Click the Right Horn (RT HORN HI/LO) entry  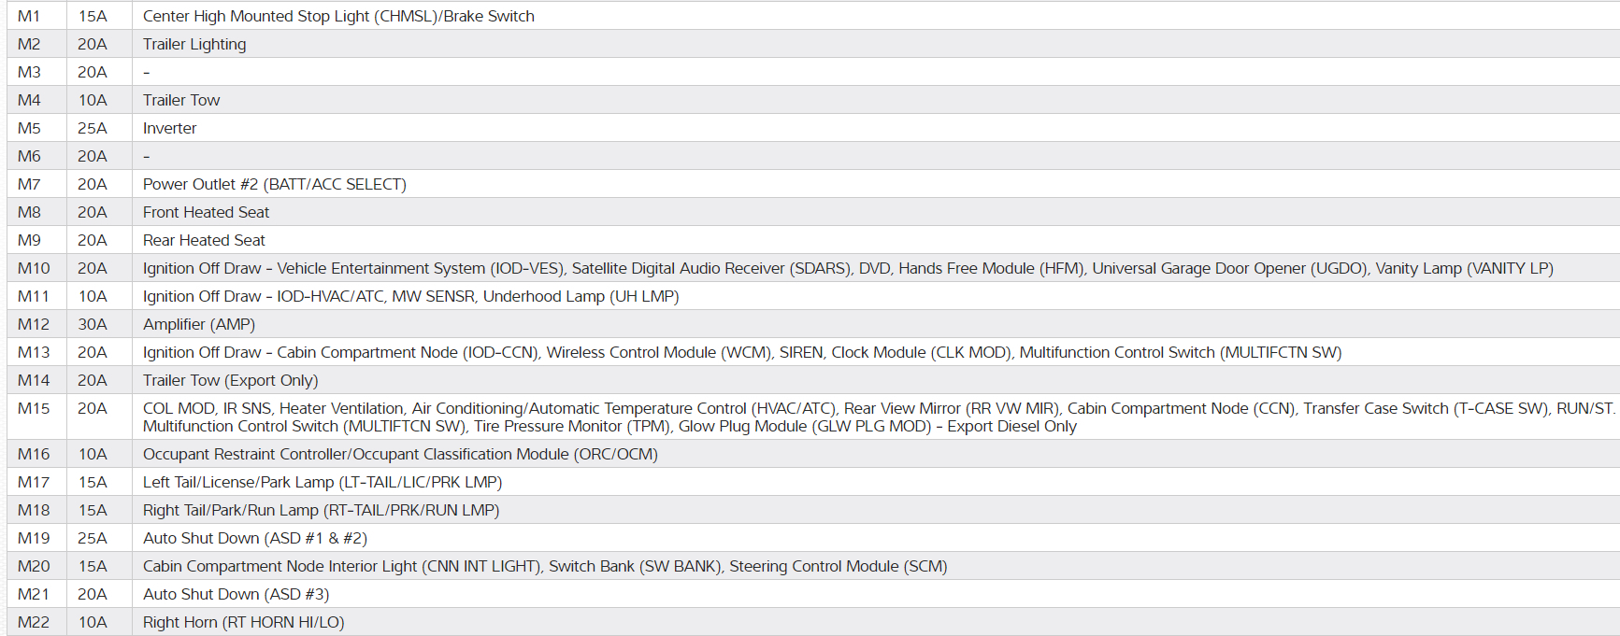click(243, 622)
